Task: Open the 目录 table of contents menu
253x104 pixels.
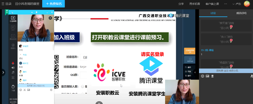Action: coord(7,4)
